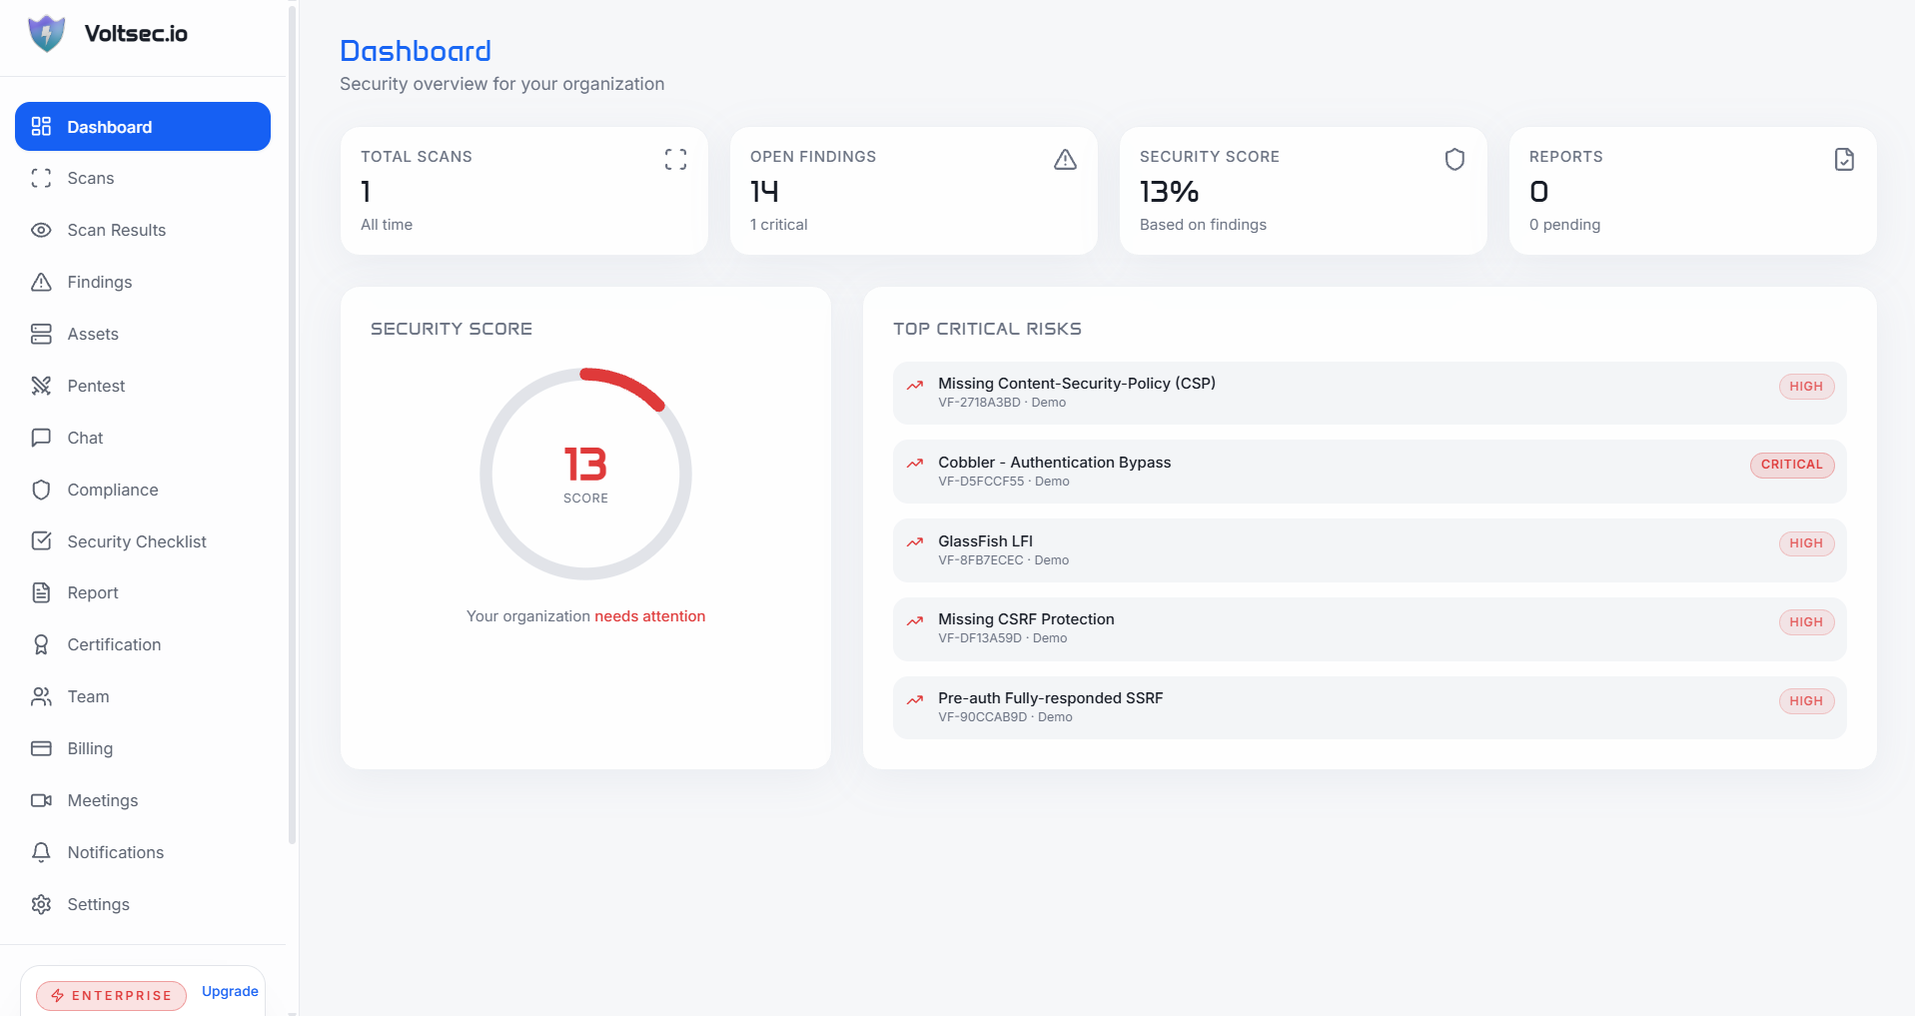Image resolution: width=1915 pixels, height=1016 pixels.
Task: Click the Compliance shield icon in sidebar
Action: (x=41, y=490)
